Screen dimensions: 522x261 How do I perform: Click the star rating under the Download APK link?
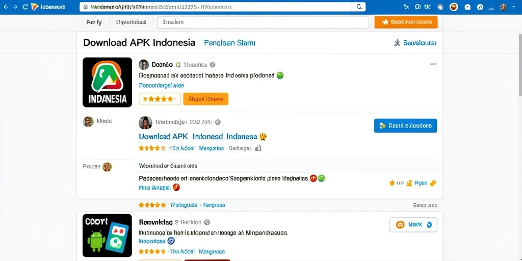(152, 148)
